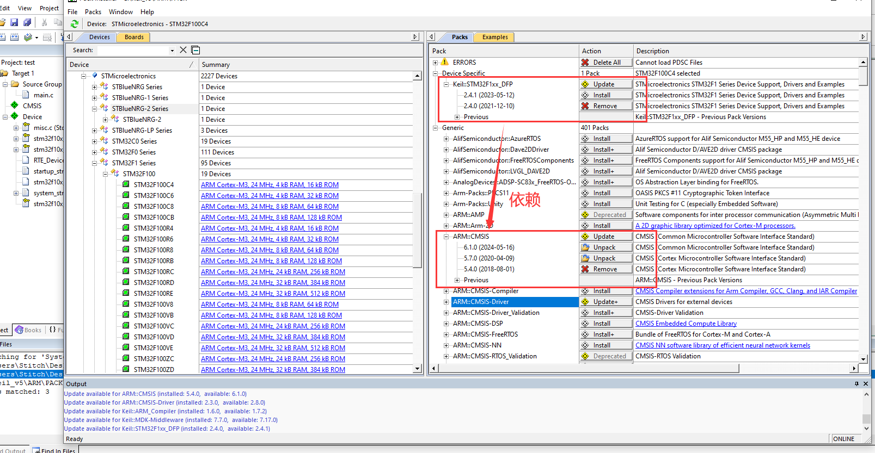
Task: Click the ONLINE status bar indicator
Action: pos(843,439)
